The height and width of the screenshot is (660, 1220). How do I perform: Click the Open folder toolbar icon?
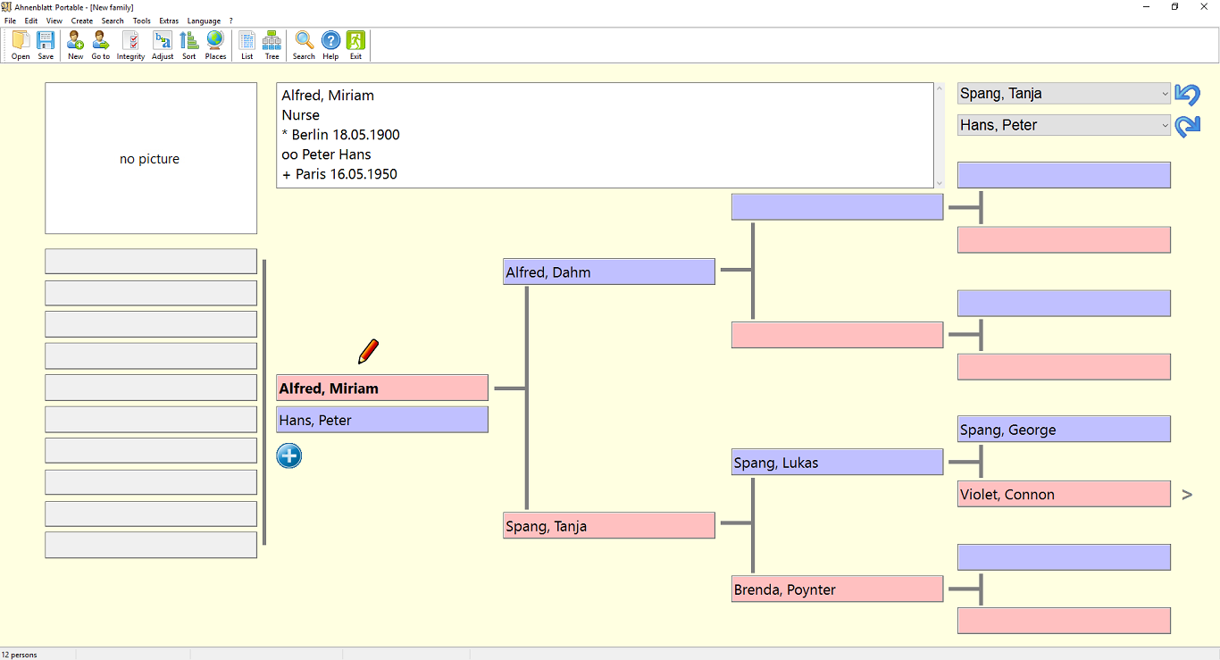tap(21, 45)
